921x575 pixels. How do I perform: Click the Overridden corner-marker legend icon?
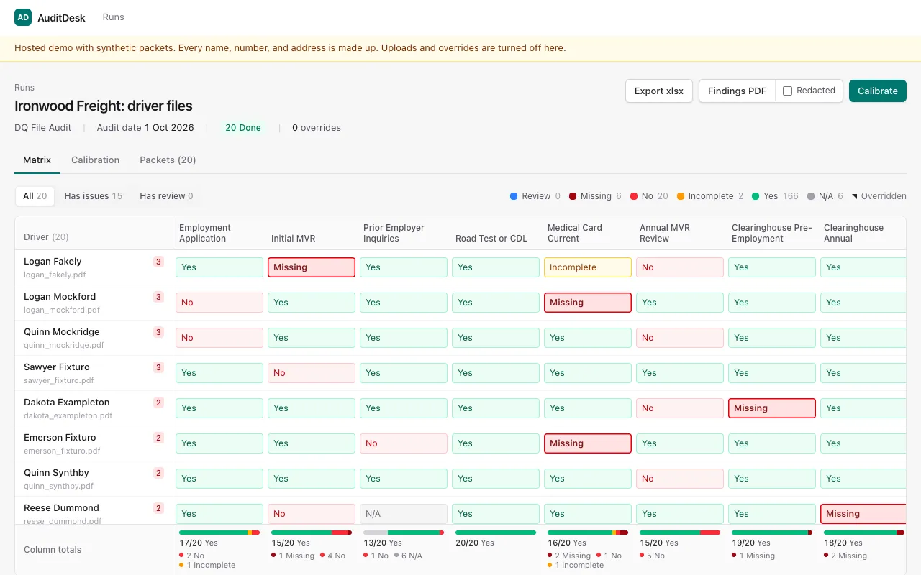tap(855, 196)
